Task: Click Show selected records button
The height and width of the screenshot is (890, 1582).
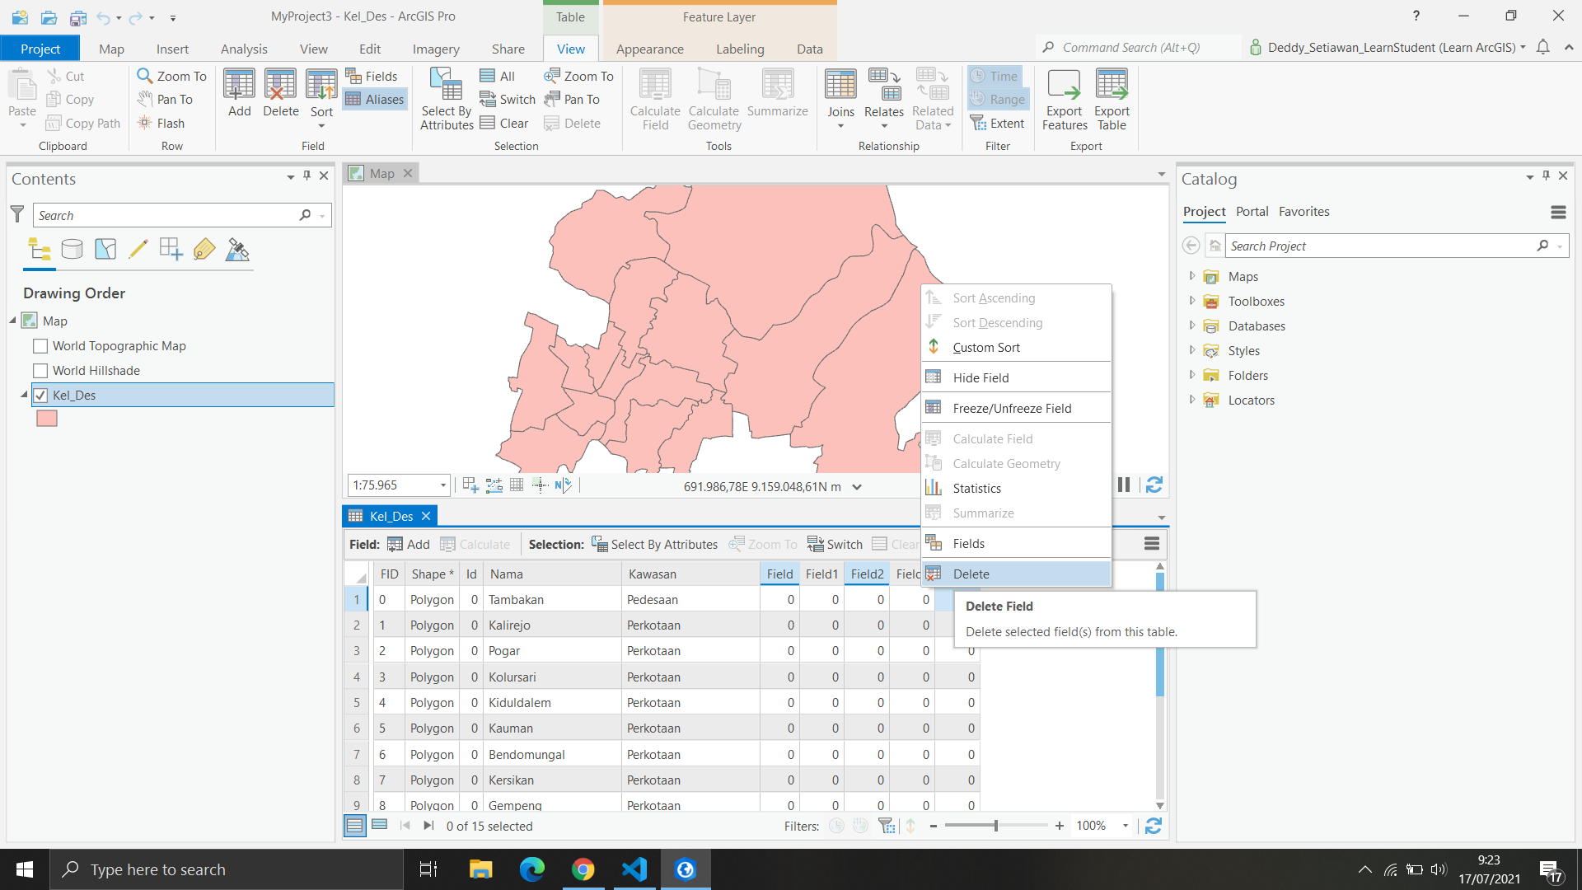Action: [x=379, y=825]
